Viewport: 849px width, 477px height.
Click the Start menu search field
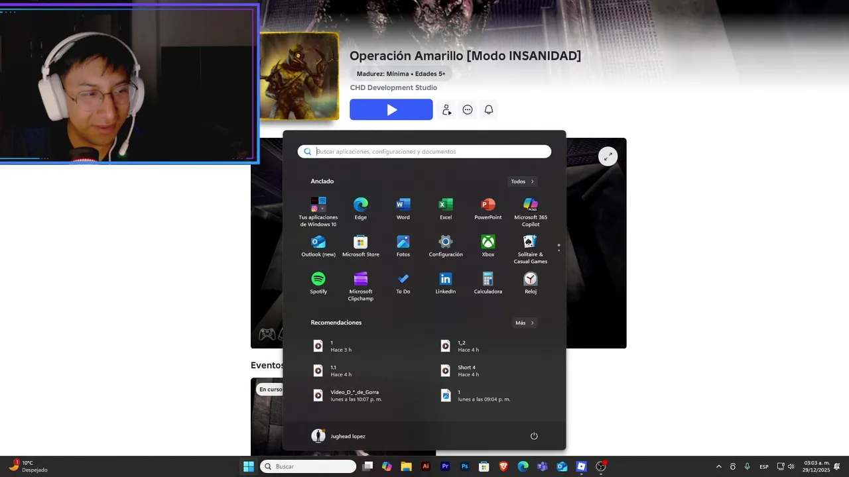click(424, 152)
